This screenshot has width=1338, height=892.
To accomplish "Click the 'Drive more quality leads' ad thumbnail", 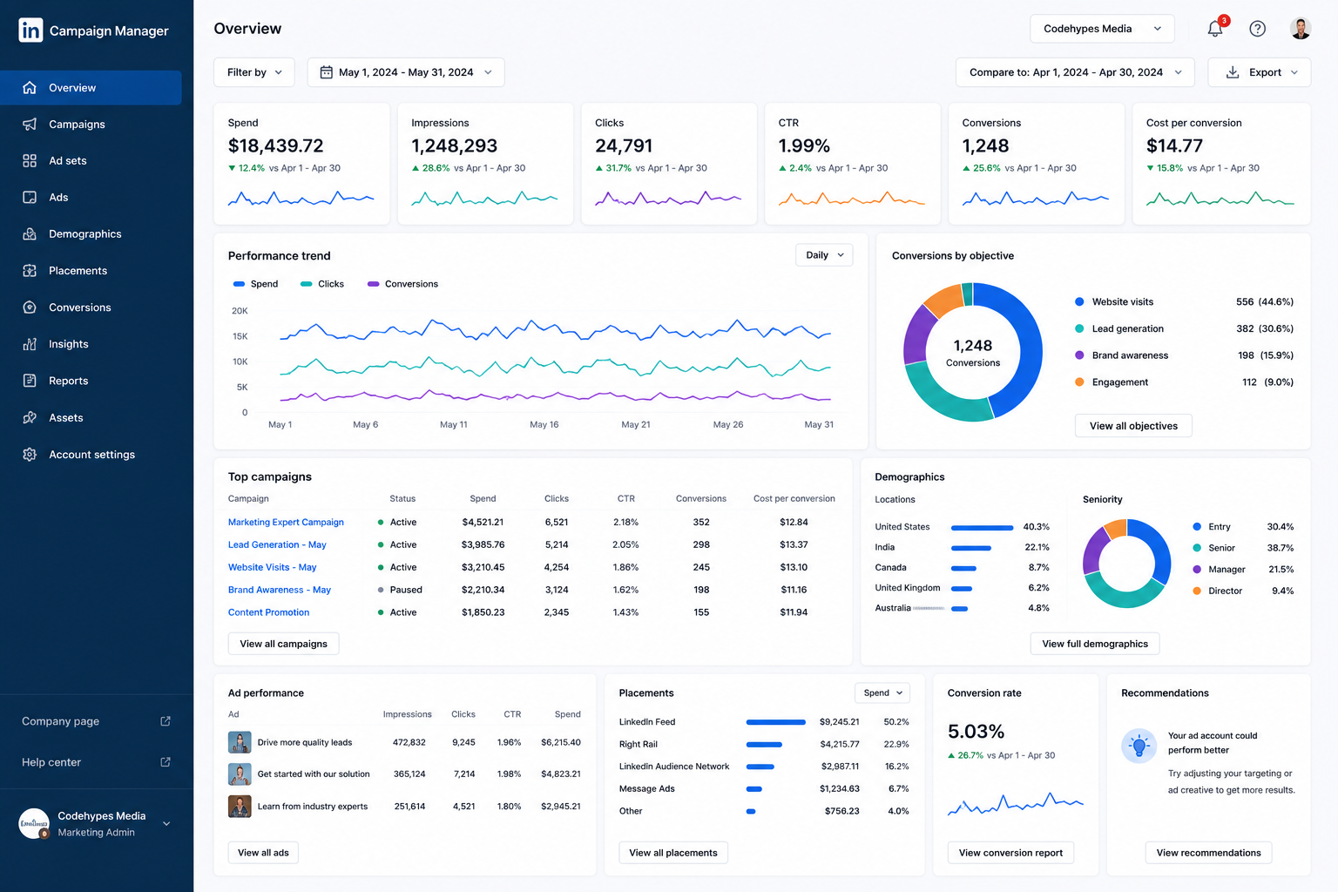I will (240, 742).
